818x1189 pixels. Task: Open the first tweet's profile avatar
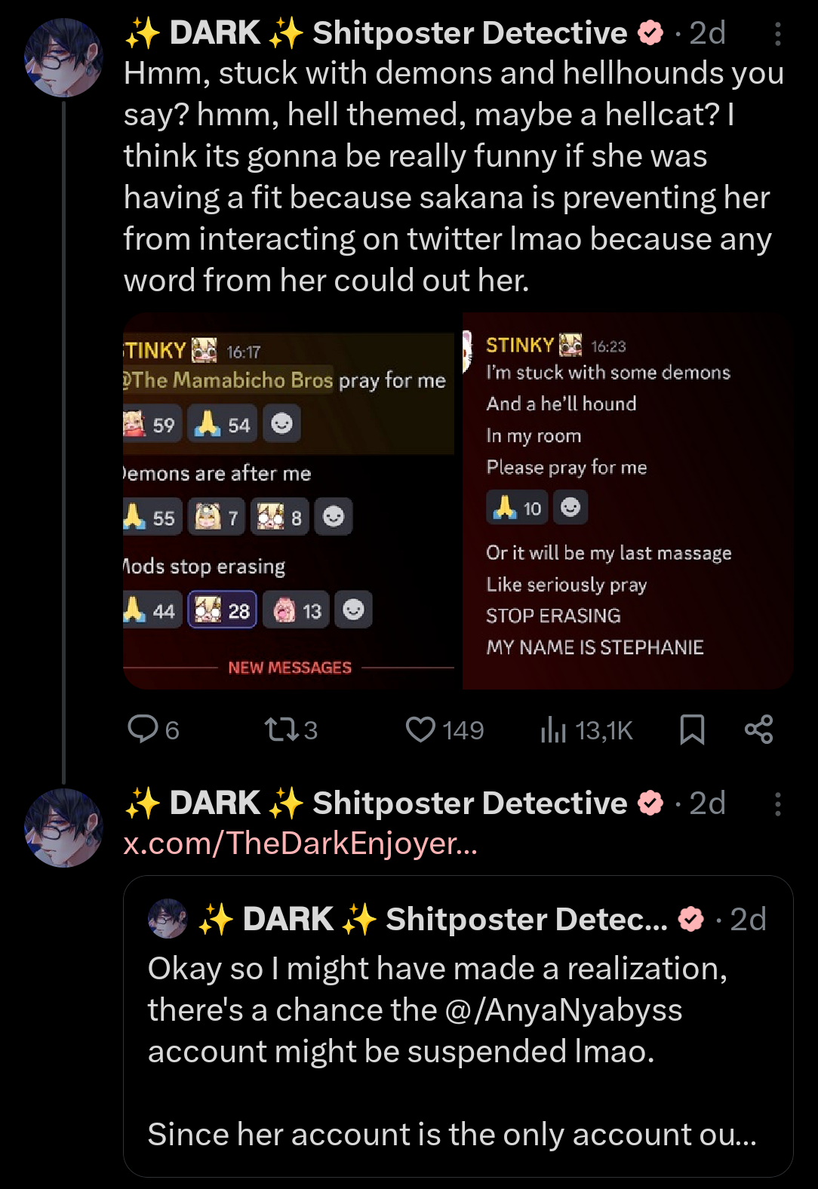(63, 58)
